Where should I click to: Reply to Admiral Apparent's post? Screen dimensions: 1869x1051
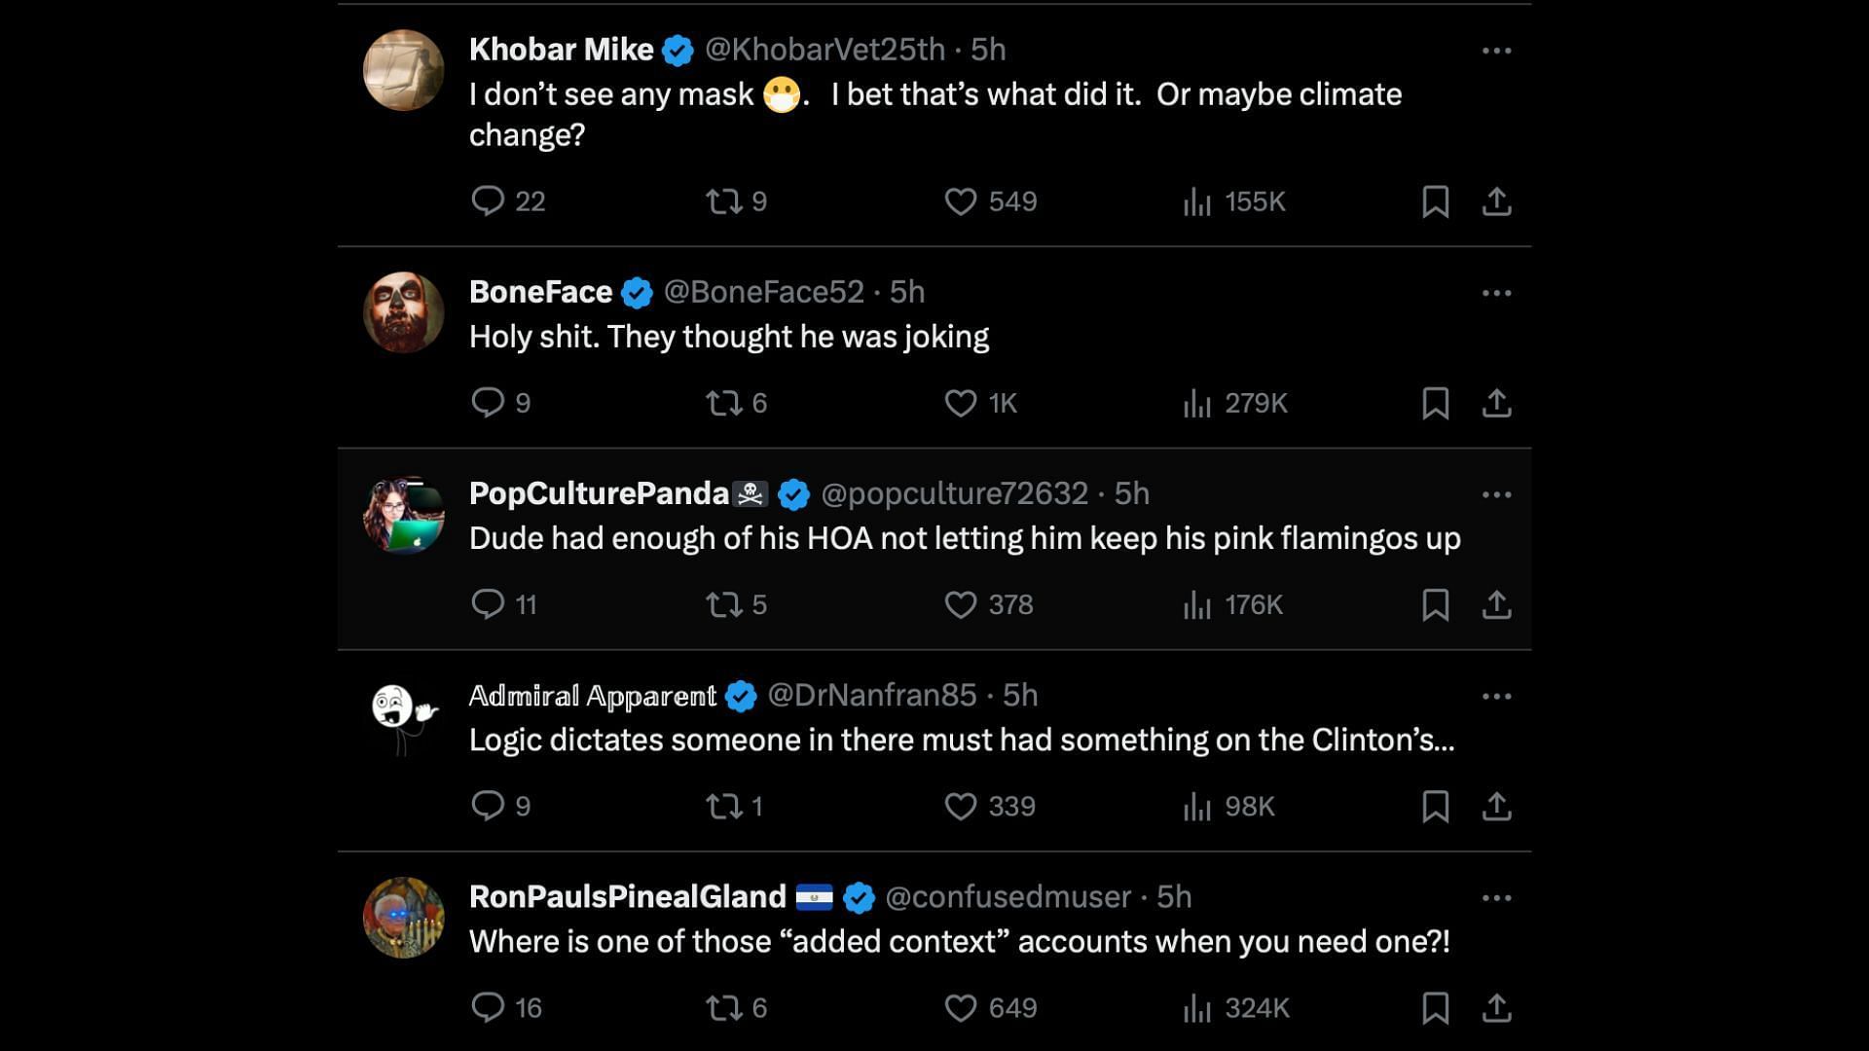[x=487, y=806]
